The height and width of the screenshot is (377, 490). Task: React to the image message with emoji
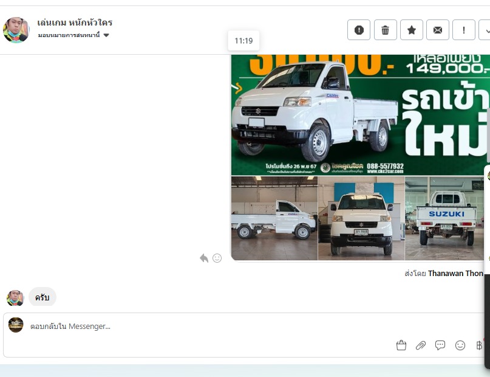pos(217,258)
